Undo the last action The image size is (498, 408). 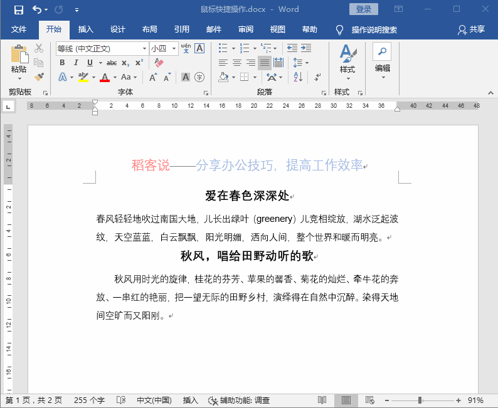37,10
